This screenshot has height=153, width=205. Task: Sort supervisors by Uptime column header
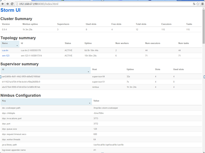tap(130, 69)
